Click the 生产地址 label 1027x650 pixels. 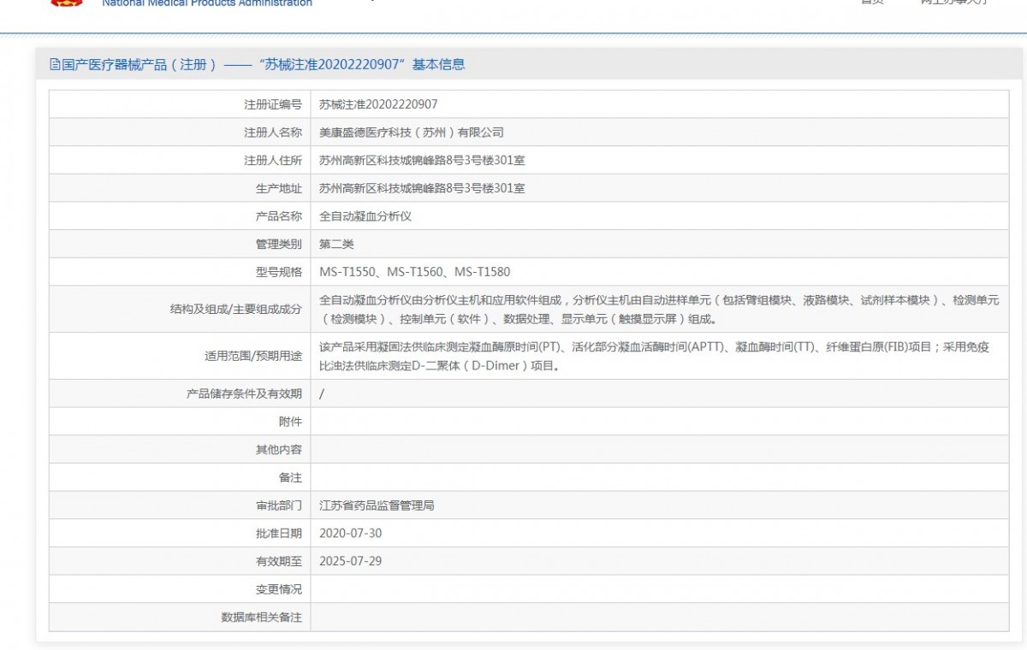click(279, 188)
